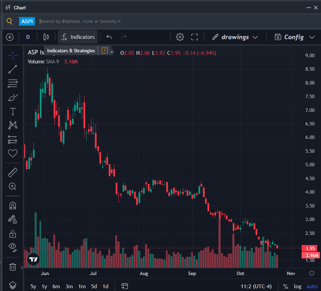Select the crosshair cursor tool
Viewport: 321px width, 291px height.
(13, 55)
